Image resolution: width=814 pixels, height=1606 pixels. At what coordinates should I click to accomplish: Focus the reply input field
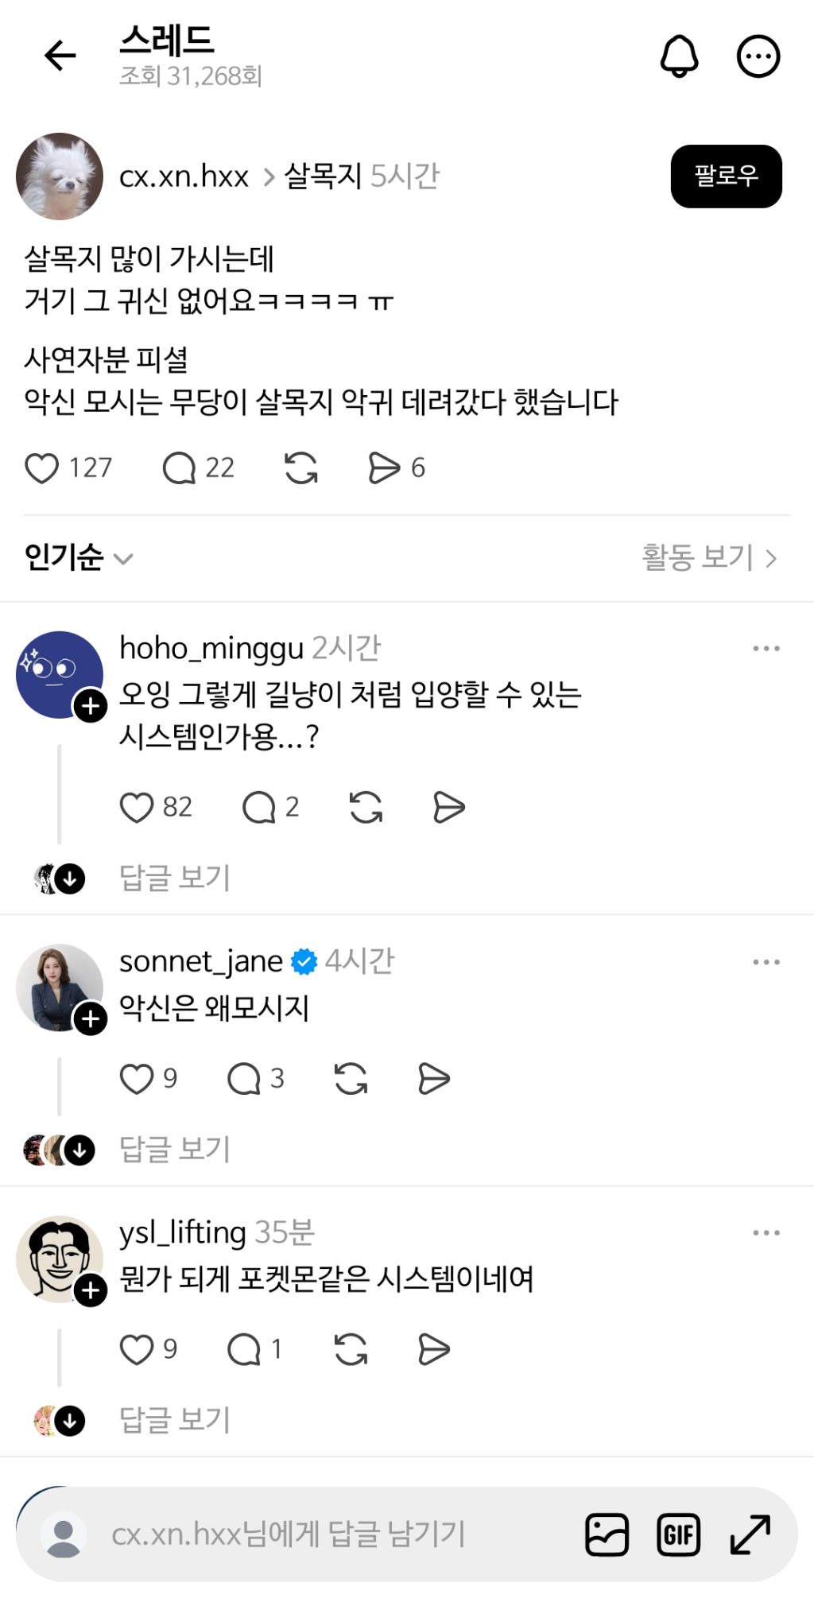pos(318,1534)
